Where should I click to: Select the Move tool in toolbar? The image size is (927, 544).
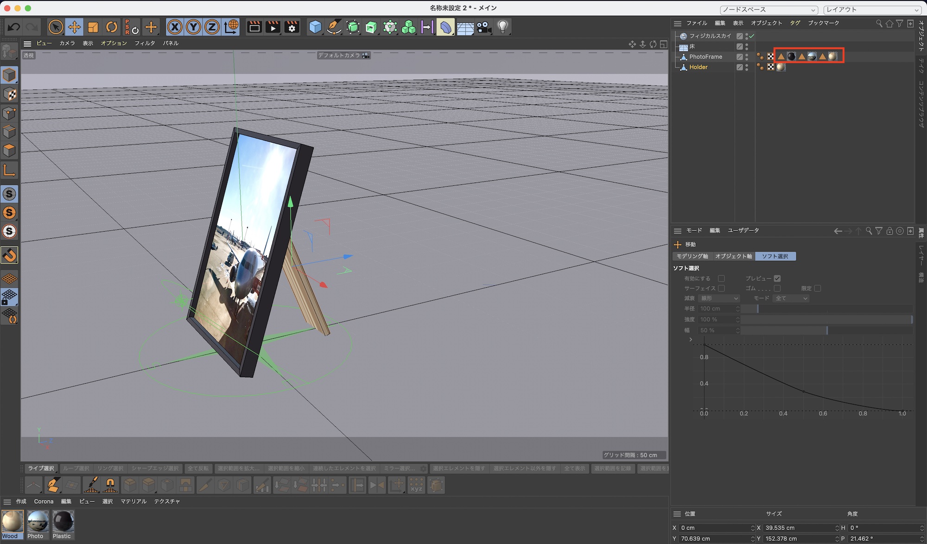74,27
